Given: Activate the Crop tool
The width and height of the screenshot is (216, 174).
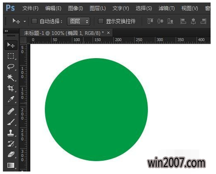Looking at the screenshot, I should (11, 88).
